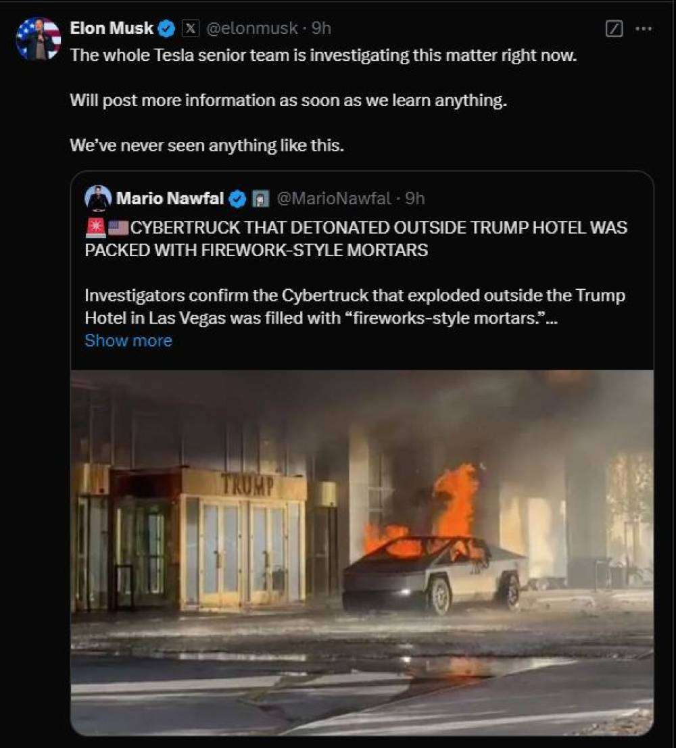676x748 pixels.
Task: Open the @elonmusk handle link
Action: tap(252, 28)
